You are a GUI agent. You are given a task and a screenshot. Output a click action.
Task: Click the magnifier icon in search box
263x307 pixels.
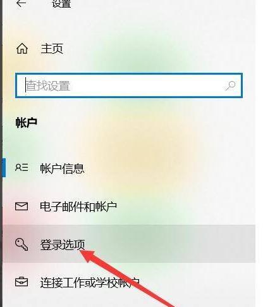(230, 85)
